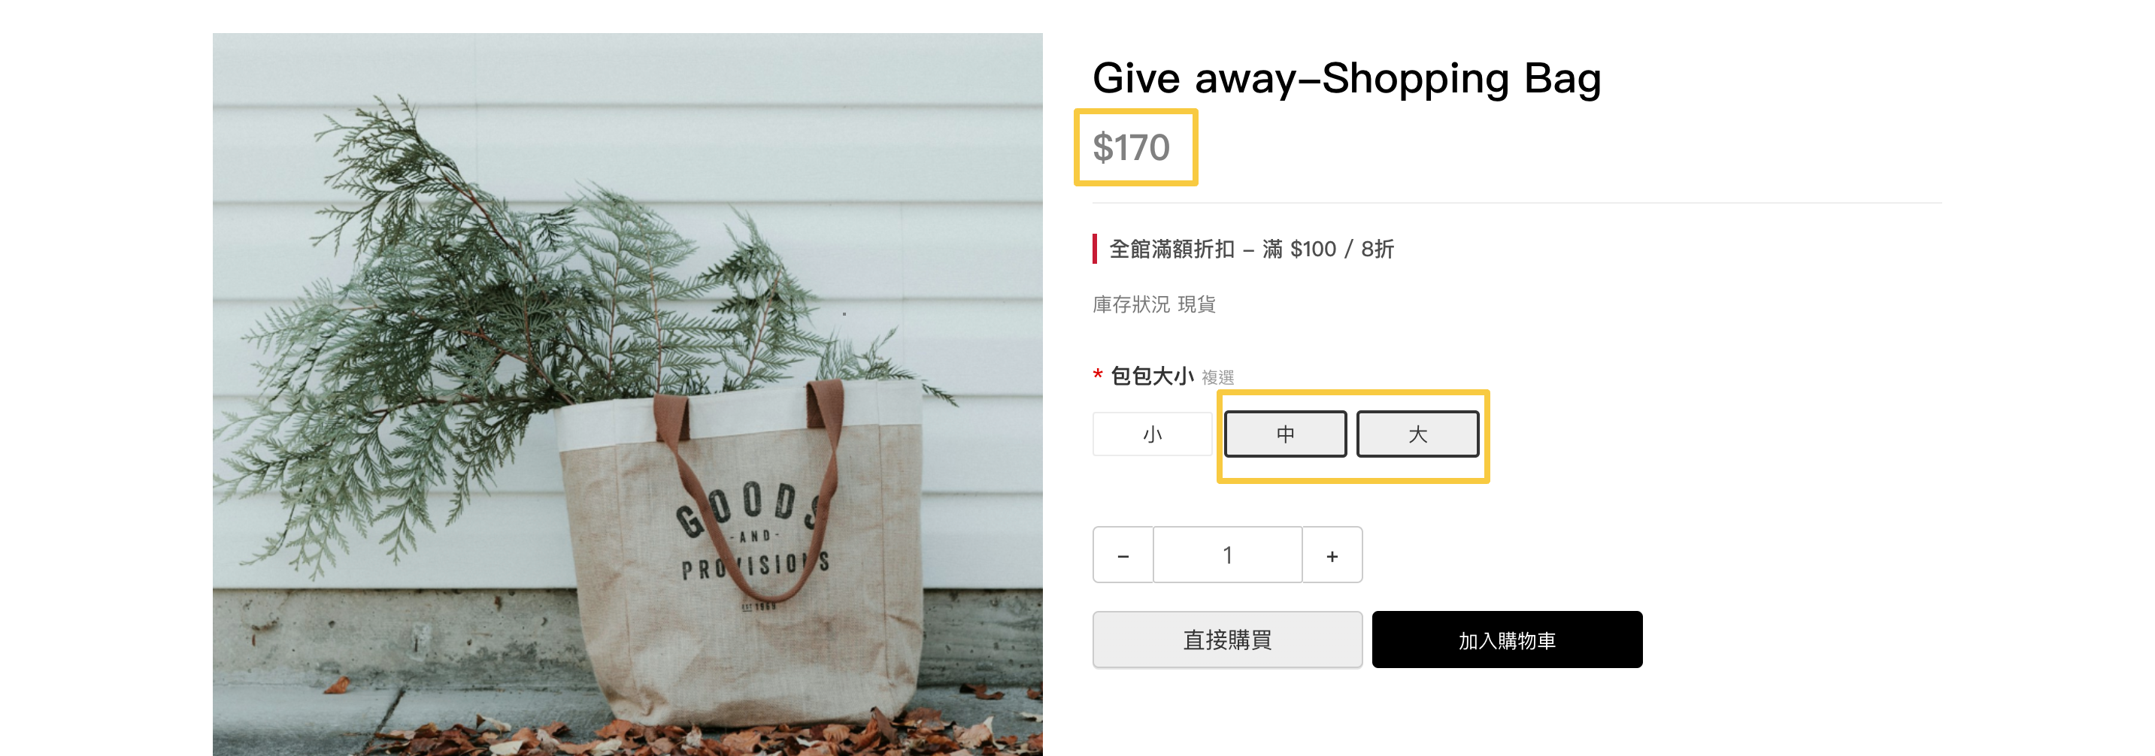Click the GOODS AND PROVISIONS bag print

point(753,535)
